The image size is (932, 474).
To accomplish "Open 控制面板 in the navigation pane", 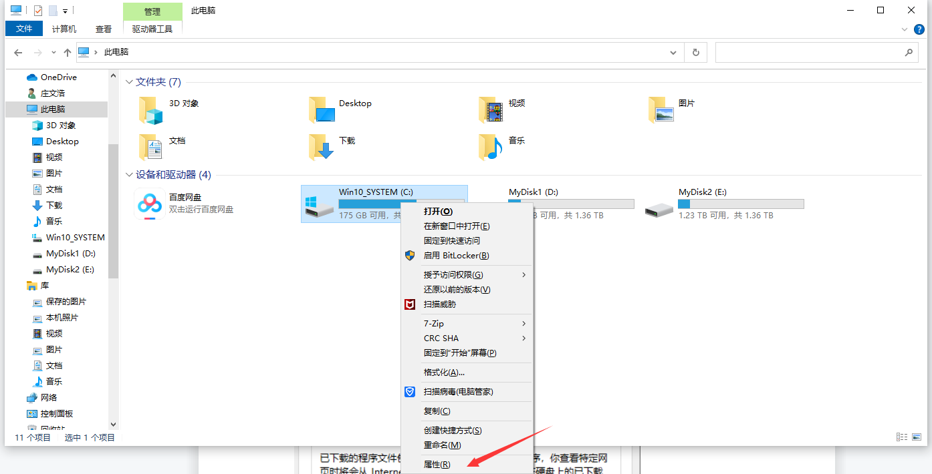I will (x=56, y=414).
